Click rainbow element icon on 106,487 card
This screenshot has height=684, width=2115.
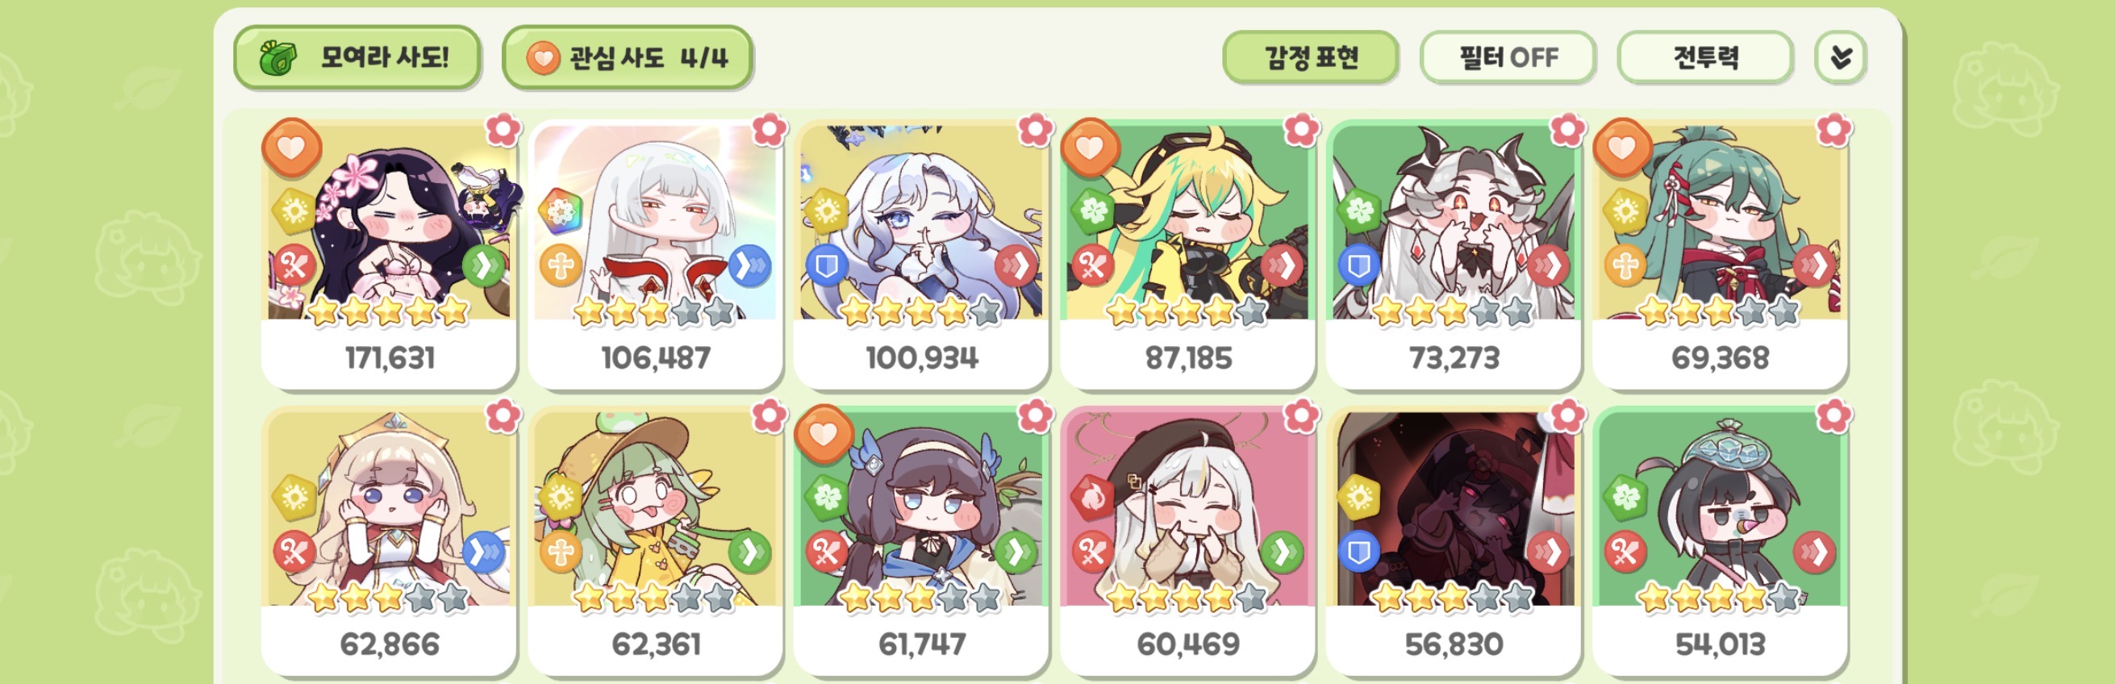(561, 211)
